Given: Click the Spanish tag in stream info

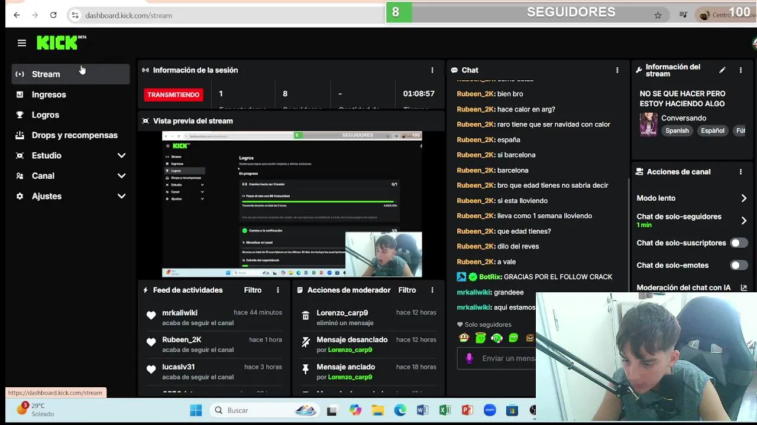Looking at the screenshot, I should click(x=677, y=131).
